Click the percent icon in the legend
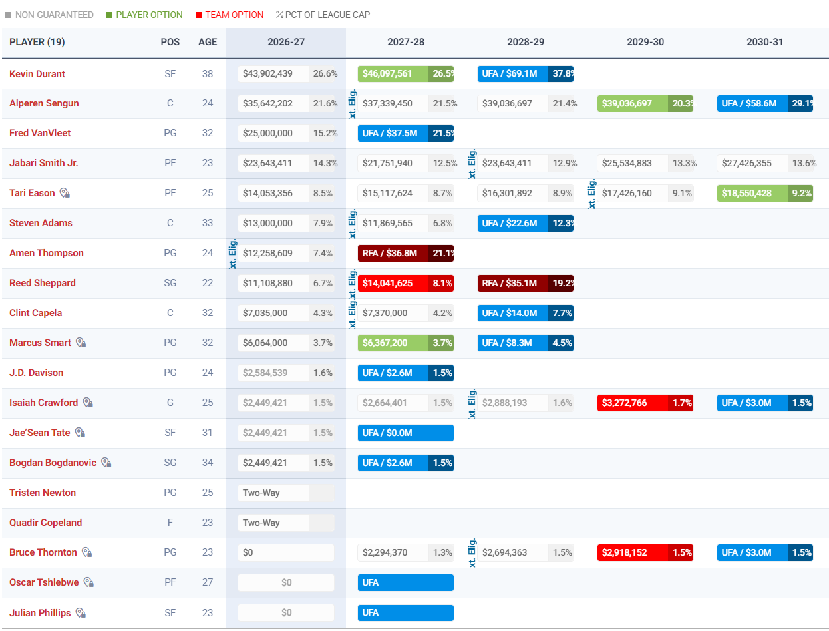 coord(279,15)
